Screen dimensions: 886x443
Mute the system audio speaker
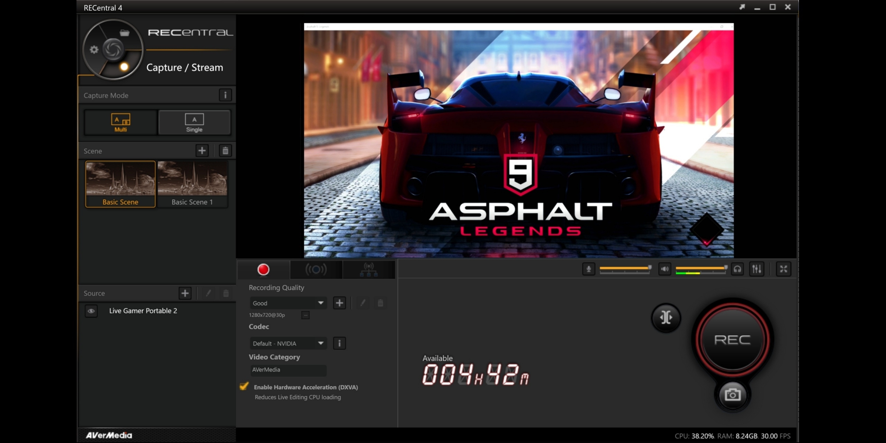click(665, 269)
